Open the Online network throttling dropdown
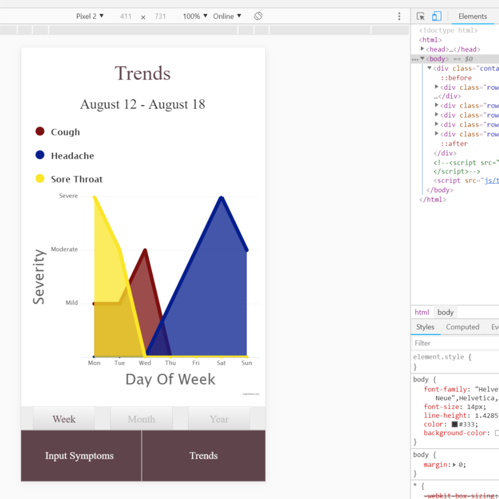 [x=227, y=16]
